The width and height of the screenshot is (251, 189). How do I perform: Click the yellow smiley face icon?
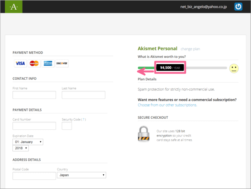coord(234,69)
